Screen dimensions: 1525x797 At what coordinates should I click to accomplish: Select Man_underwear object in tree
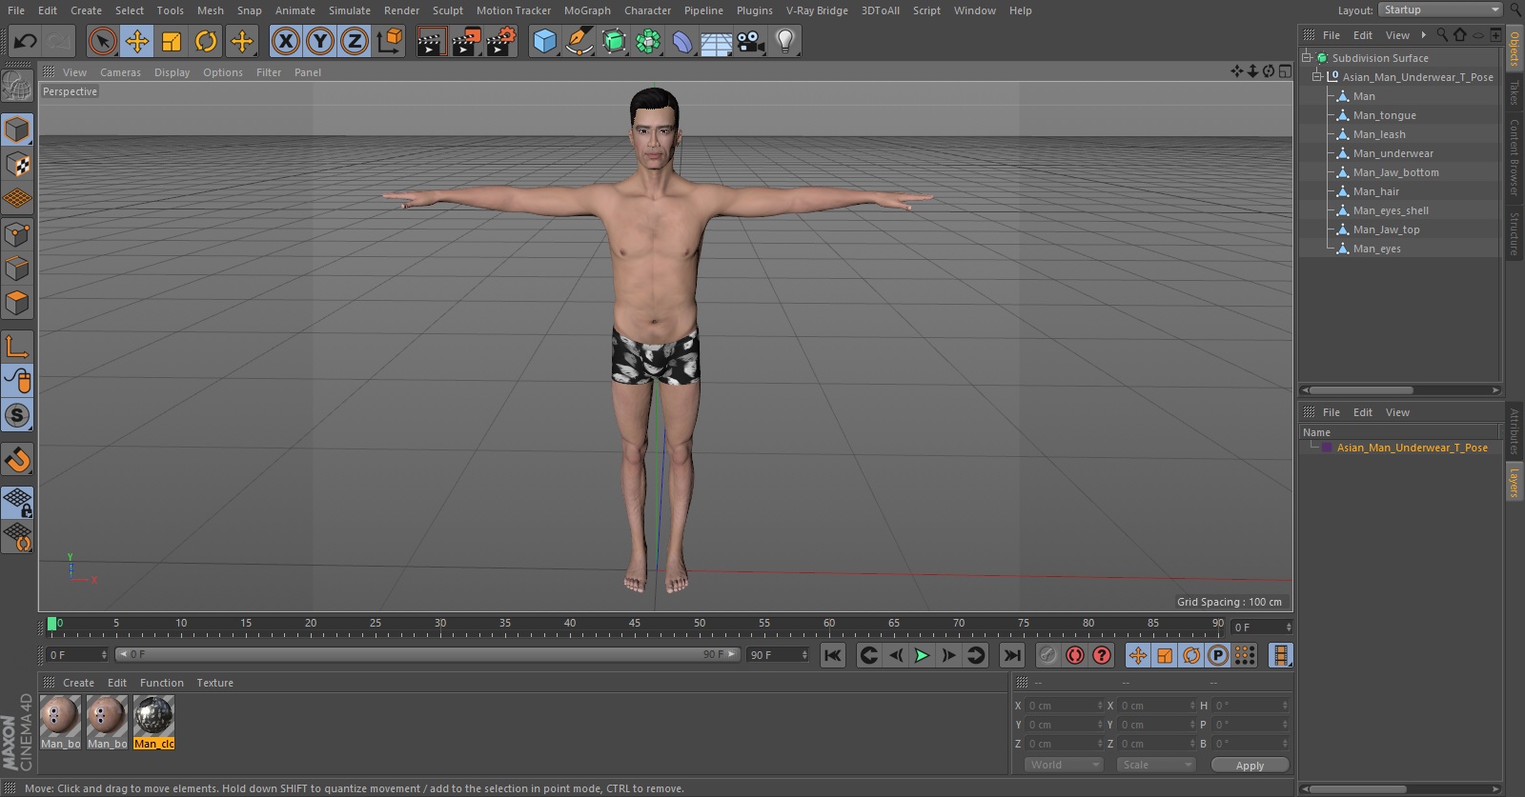(1393, 153)
